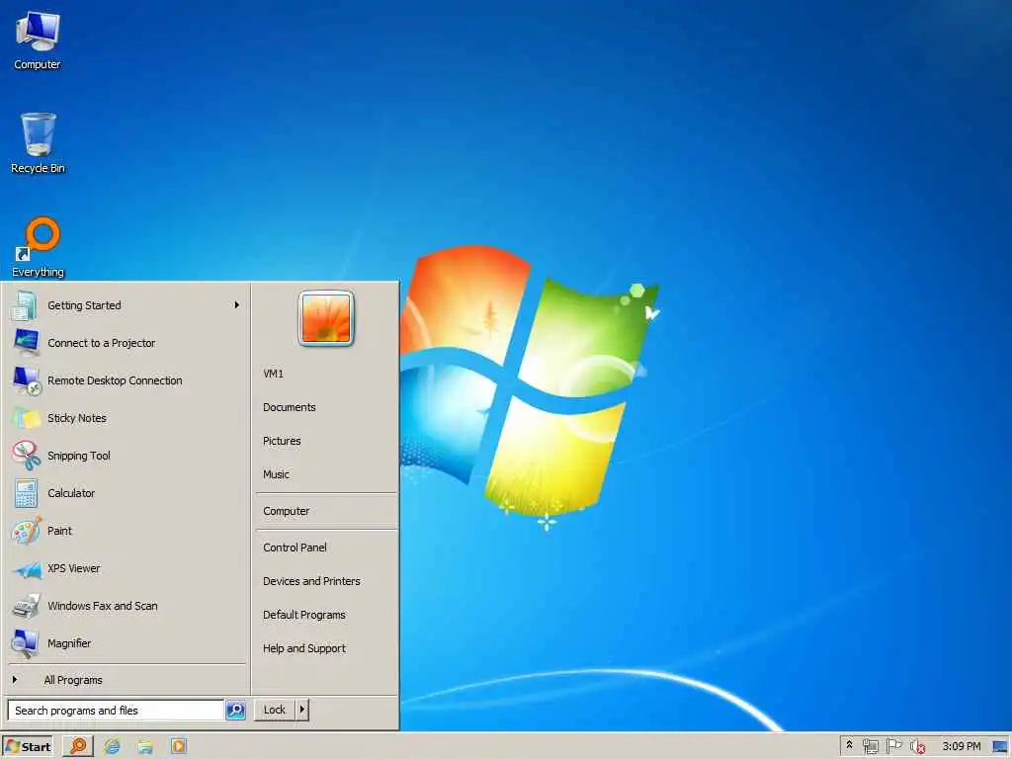1012x759 pixels.
Task: Click the Sticky Notes icon
Action: [x=26, y=418]
